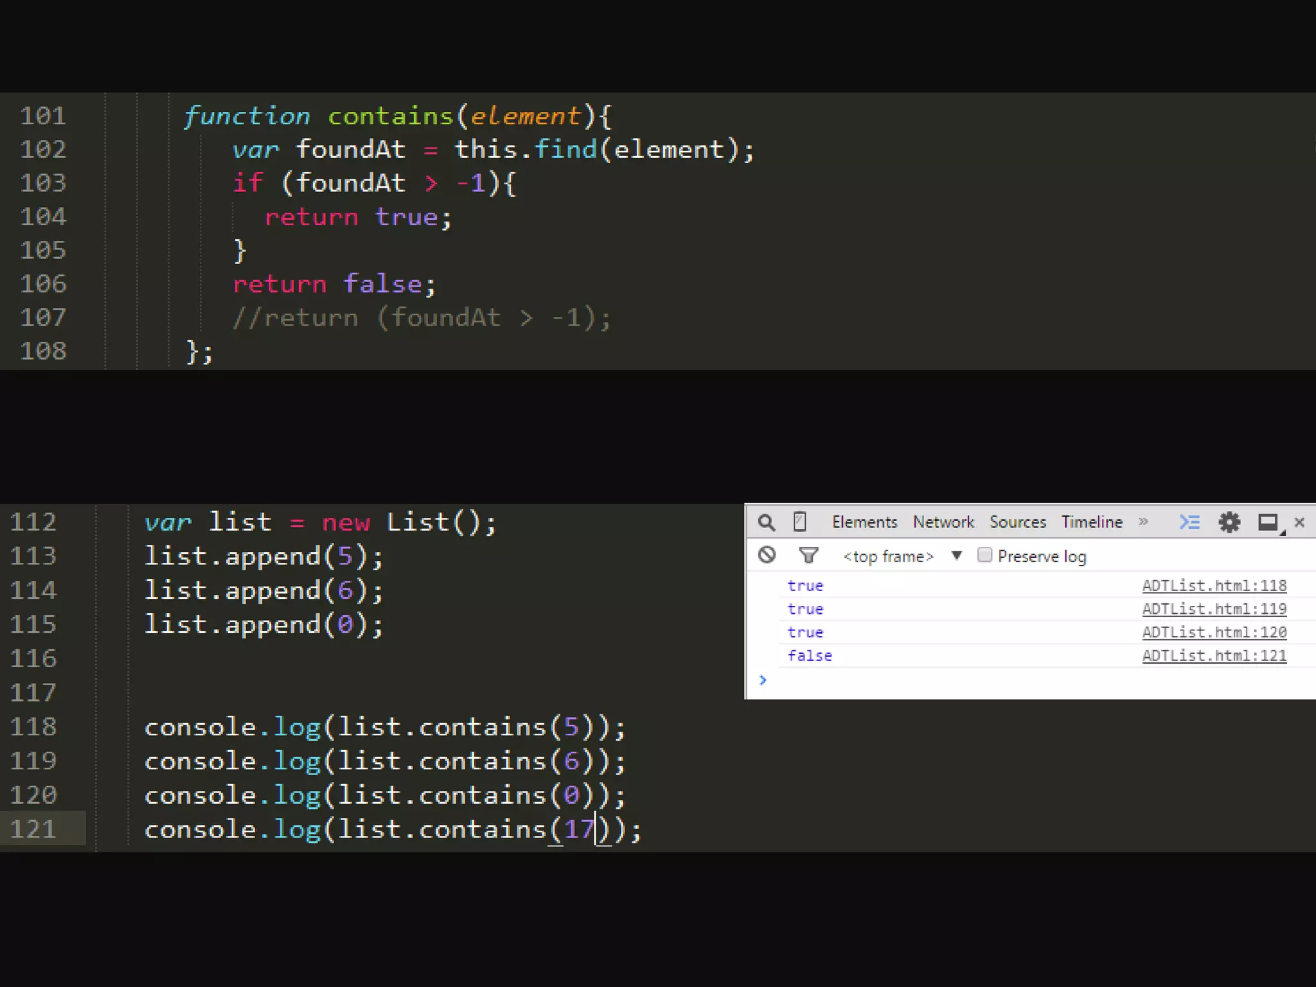Expand the hidden tabs chevron
Image resolution: width=1316 pixels, height=987 pixels.
(1143, 522)
